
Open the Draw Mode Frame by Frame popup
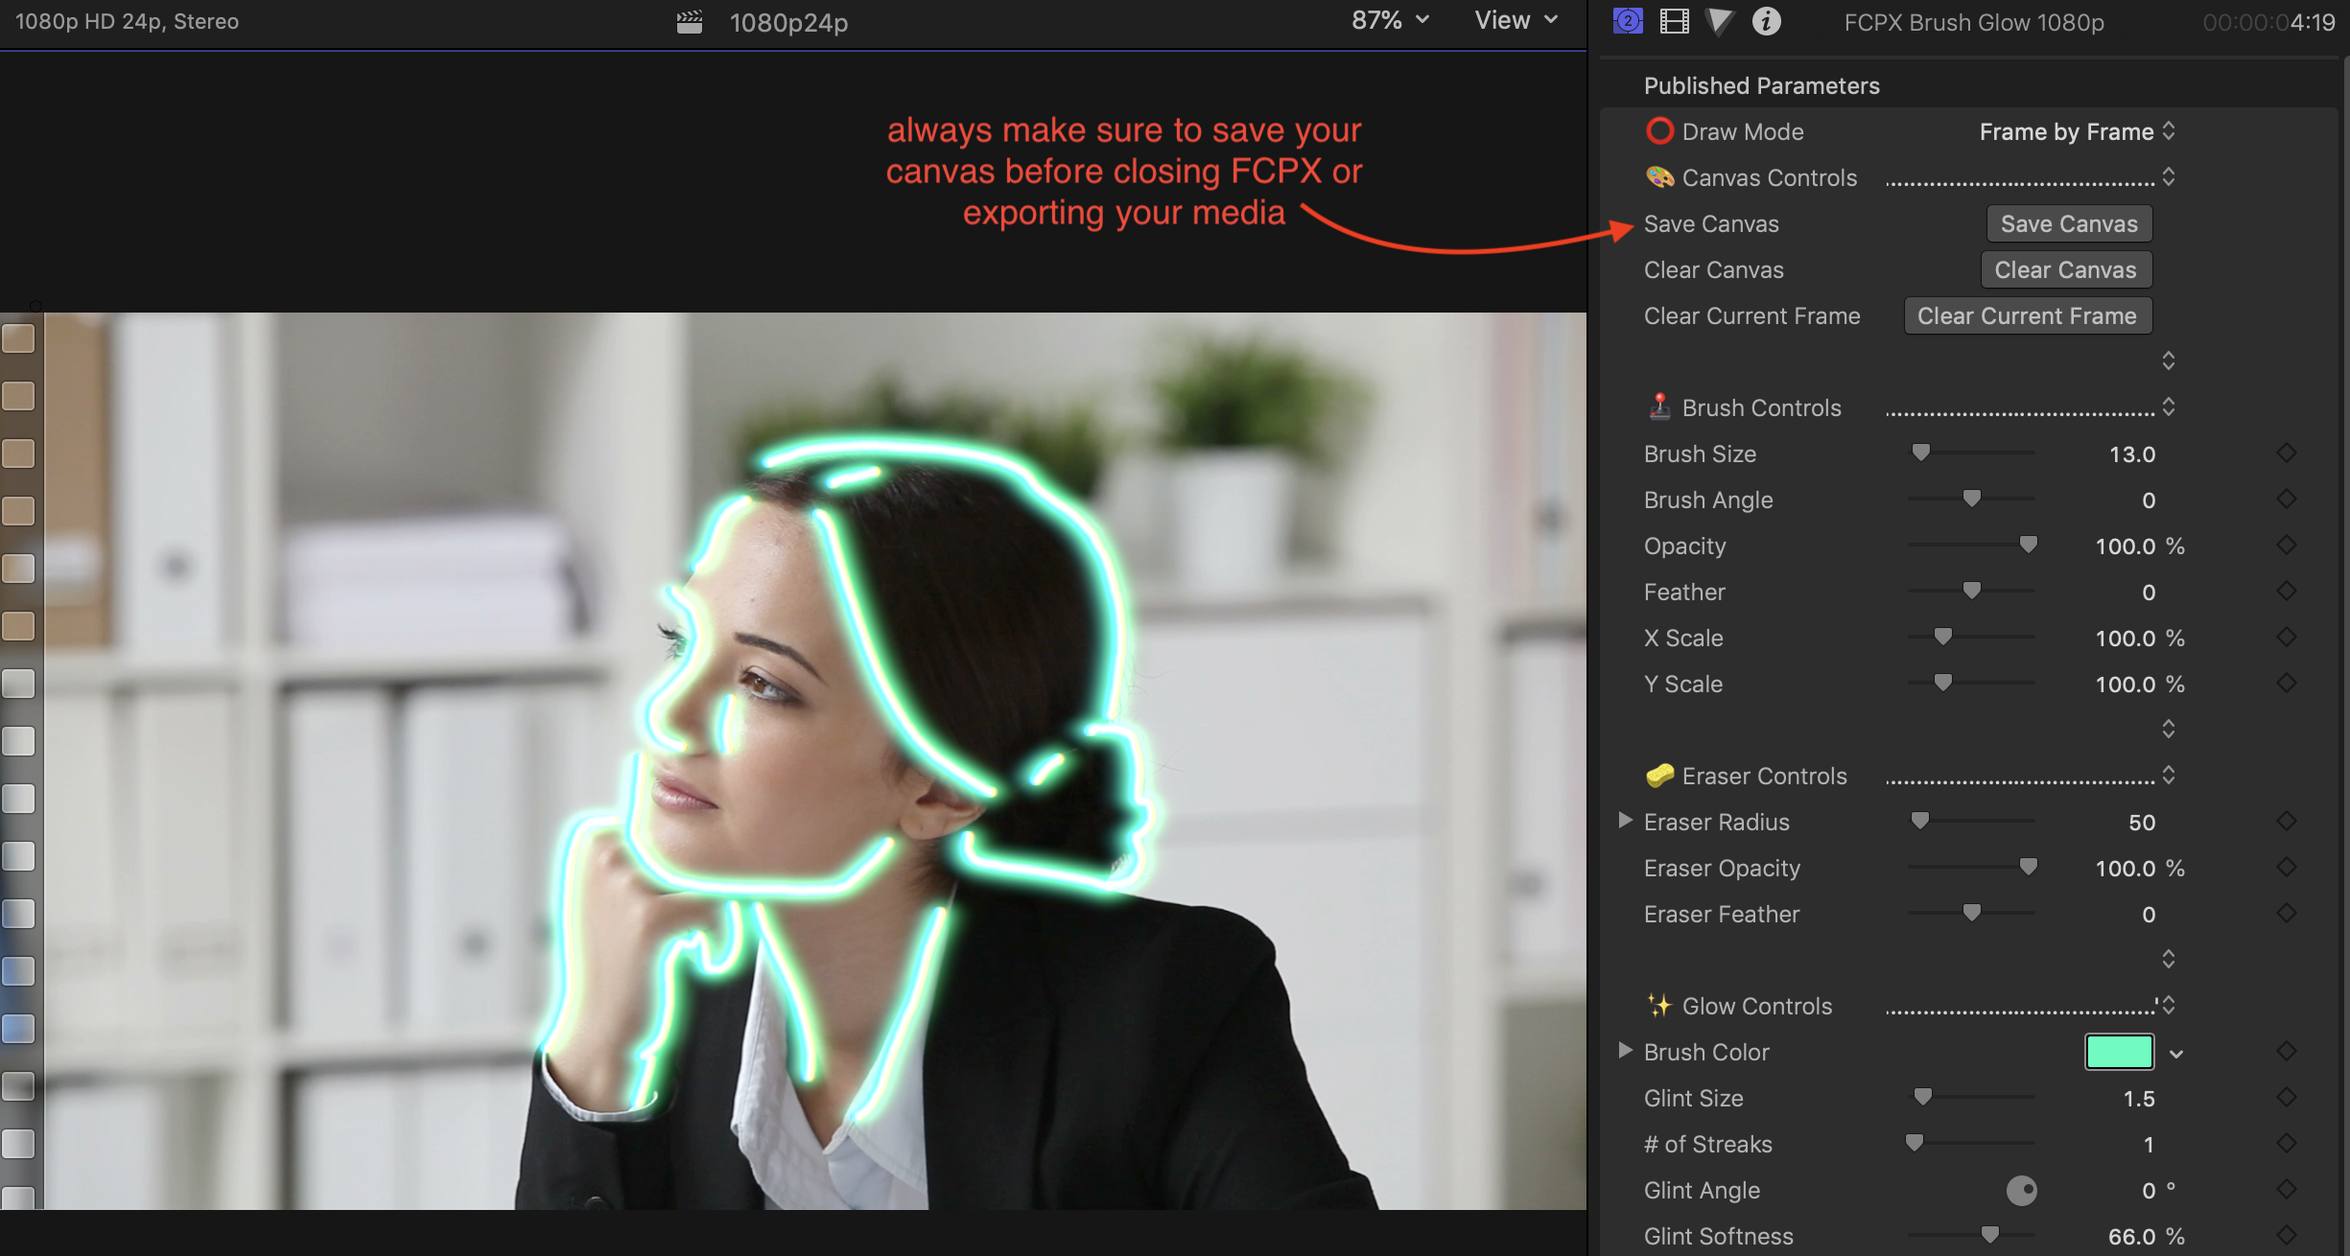point(2078,131)
